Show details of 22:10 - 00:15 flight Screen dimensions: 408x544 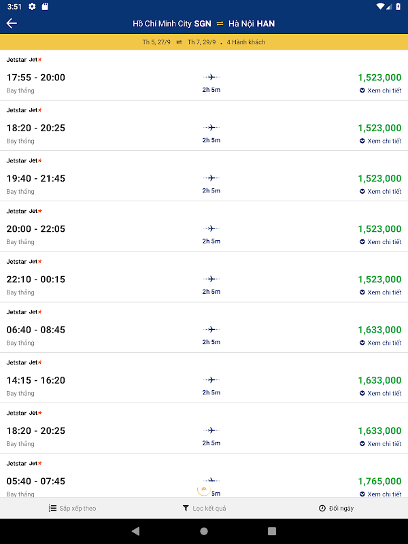[x=380, y=292]
